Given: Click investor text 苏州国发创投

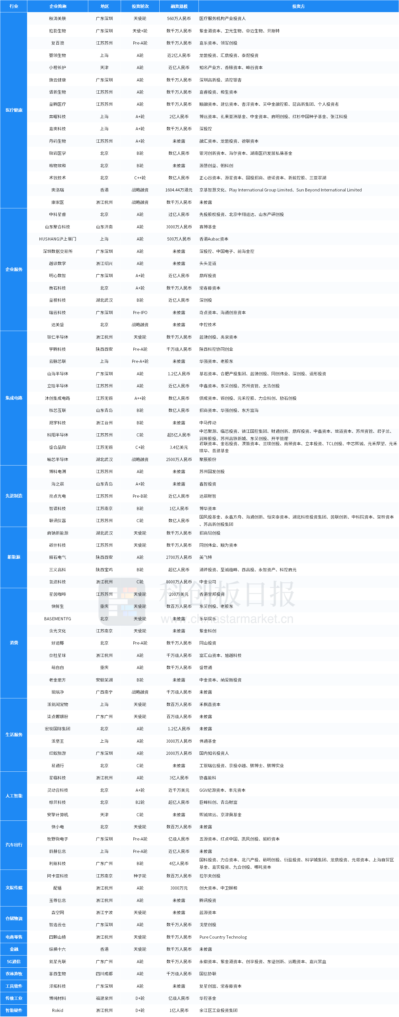Looking at the screenshot, I should [212, 471].
